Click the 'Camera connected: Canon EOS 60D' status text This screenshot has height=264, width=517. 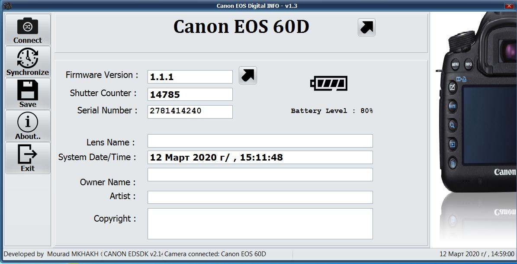pos(215,254)
